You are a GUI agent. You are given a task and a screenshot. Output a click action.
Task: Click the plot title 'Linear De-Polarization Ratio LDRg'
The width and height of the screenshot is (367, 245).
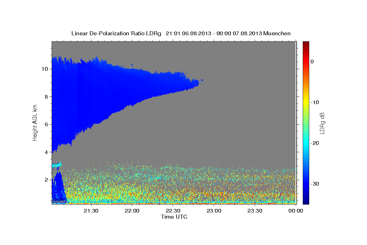(x=116, y=33)
